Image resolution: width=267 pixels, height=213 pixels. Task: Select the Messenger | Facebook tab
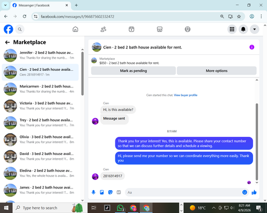coord(41,5)
